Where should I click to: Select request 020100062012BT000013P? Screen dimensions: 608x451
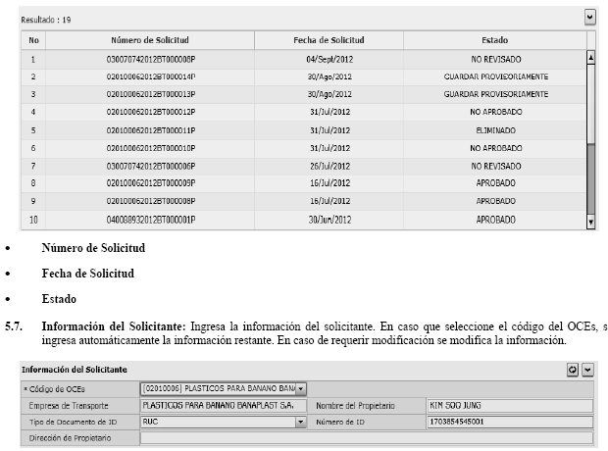tap(151, 94)
